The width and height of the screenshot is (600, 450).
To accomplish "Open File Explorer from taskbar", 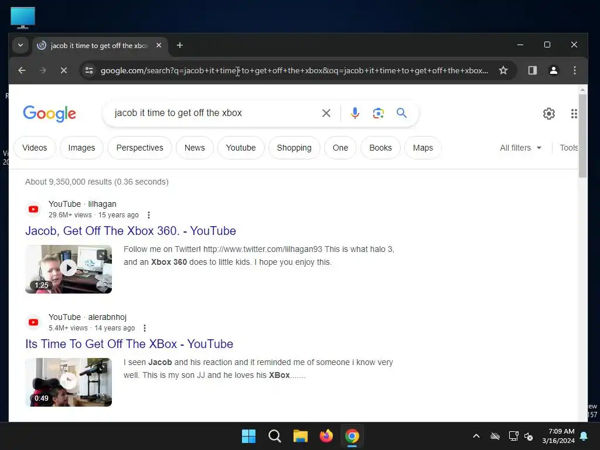I will point(301,436).
